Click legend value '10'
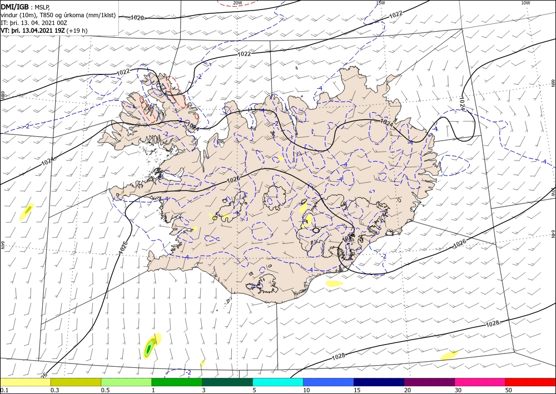The width and height of the screenshot is (556, 394). click(x=306, y=390)
